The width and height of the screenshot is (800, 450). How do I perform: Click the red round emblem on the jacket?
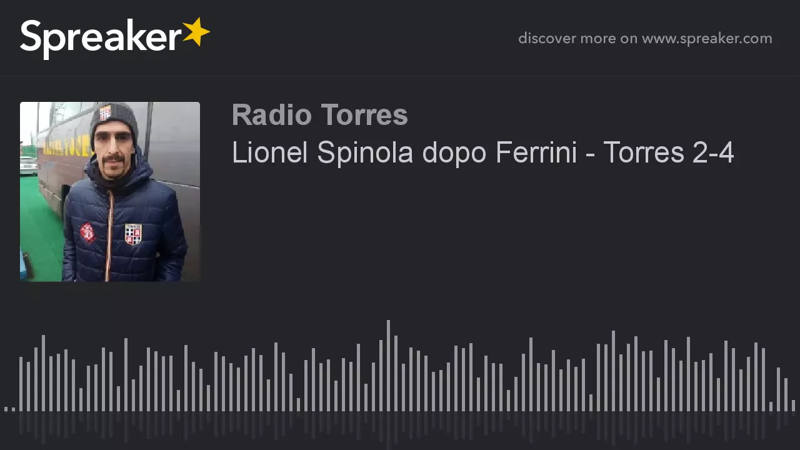[x=87, y=232]
